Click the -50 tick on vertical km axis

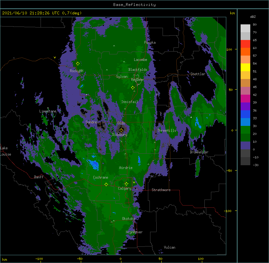(229, 171)
